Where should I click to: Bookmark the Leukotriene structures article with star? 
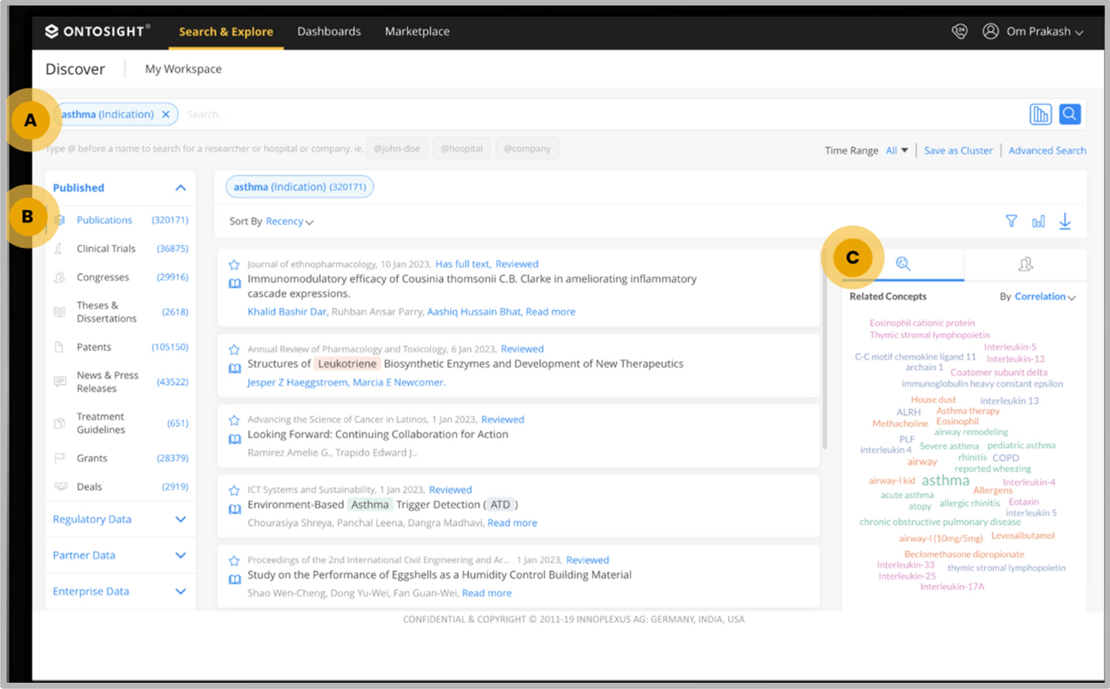[x=234, y=349]
